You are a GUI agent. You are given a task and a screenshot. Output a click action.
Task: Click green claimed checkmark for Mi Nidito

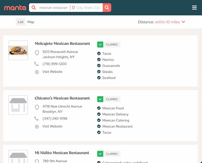tap(100, 154)
